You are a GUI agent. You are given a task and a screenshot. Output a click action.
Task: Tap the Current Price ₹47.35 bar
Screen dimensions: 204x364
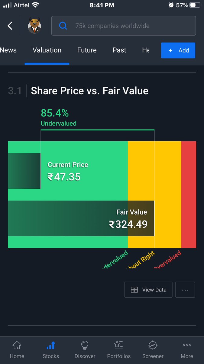pyautogui.click(x=24, y=171)
